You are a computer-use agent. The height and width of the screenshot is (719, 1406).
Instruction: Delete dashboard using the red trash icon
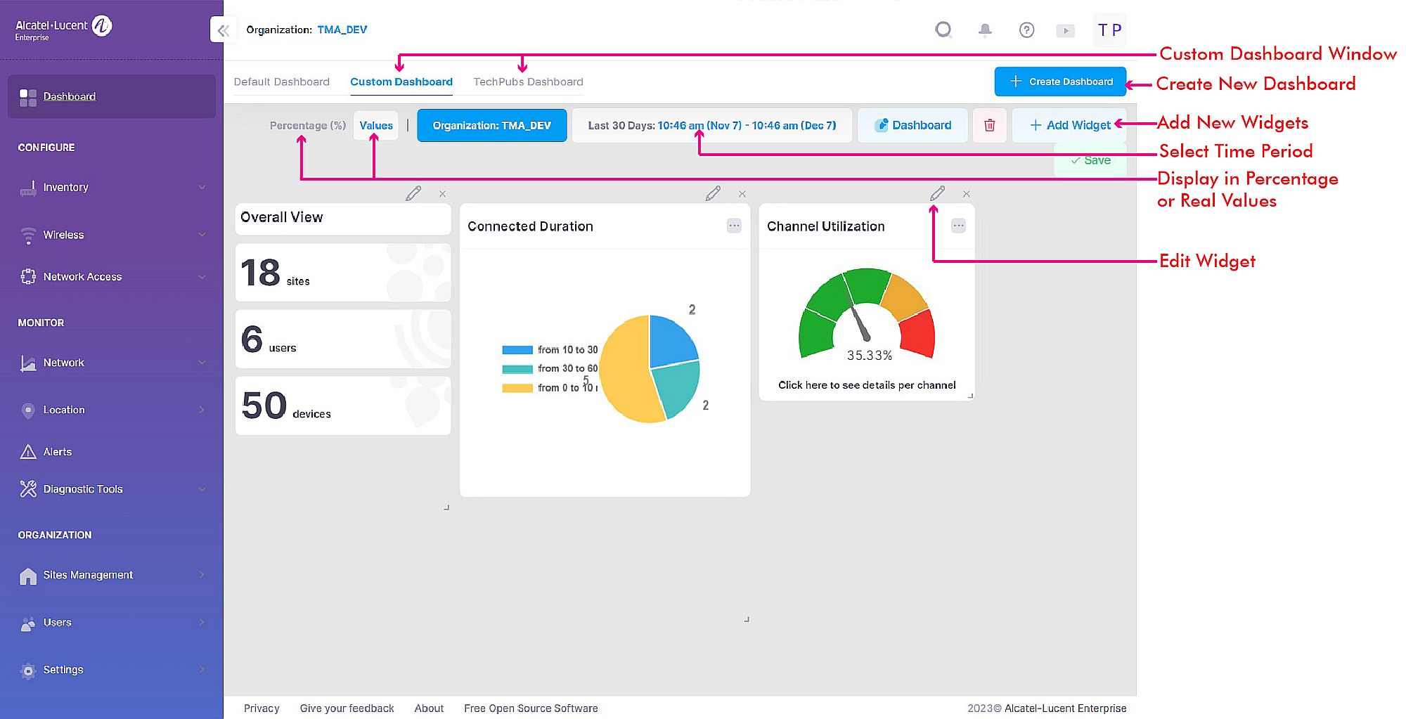(989, 125)
